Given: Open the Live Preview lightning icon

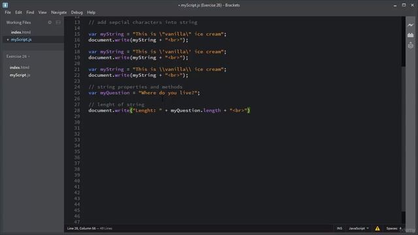Looking at the screenshot, I should point(411,25).
